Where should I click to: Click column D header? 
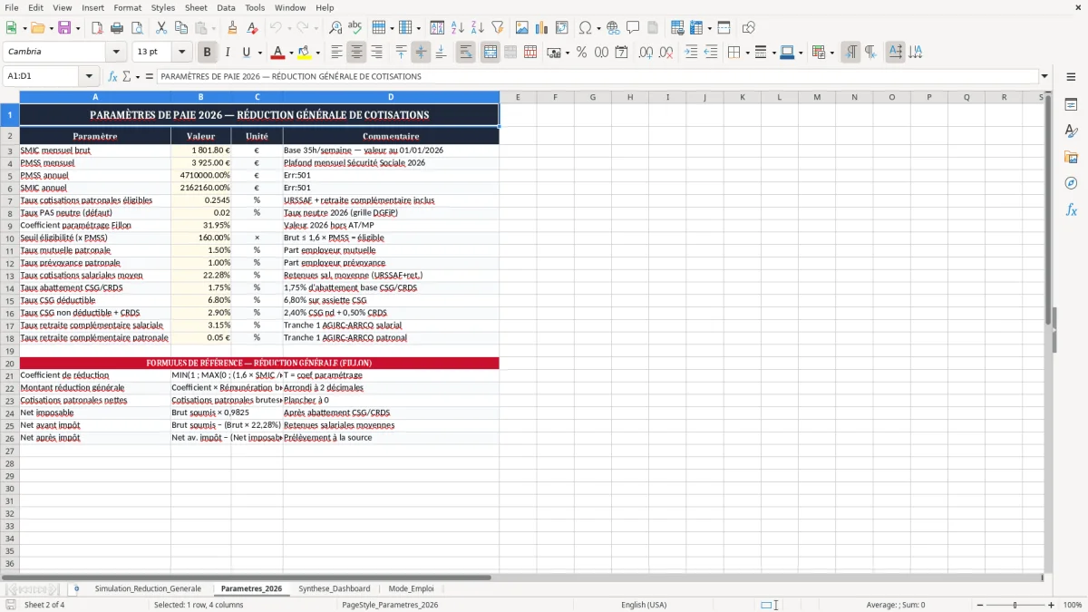tap(391, 97)
